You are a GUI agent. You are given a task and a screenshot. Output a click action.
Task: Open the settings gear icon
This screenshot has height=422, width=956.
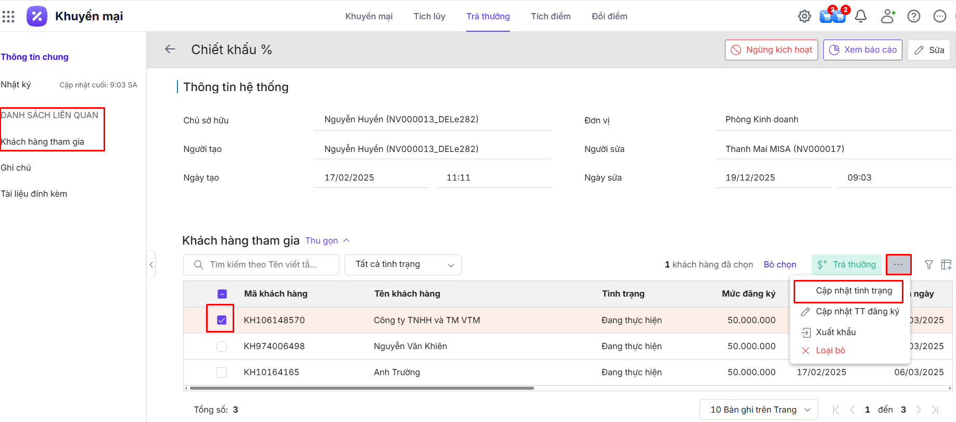804,17
